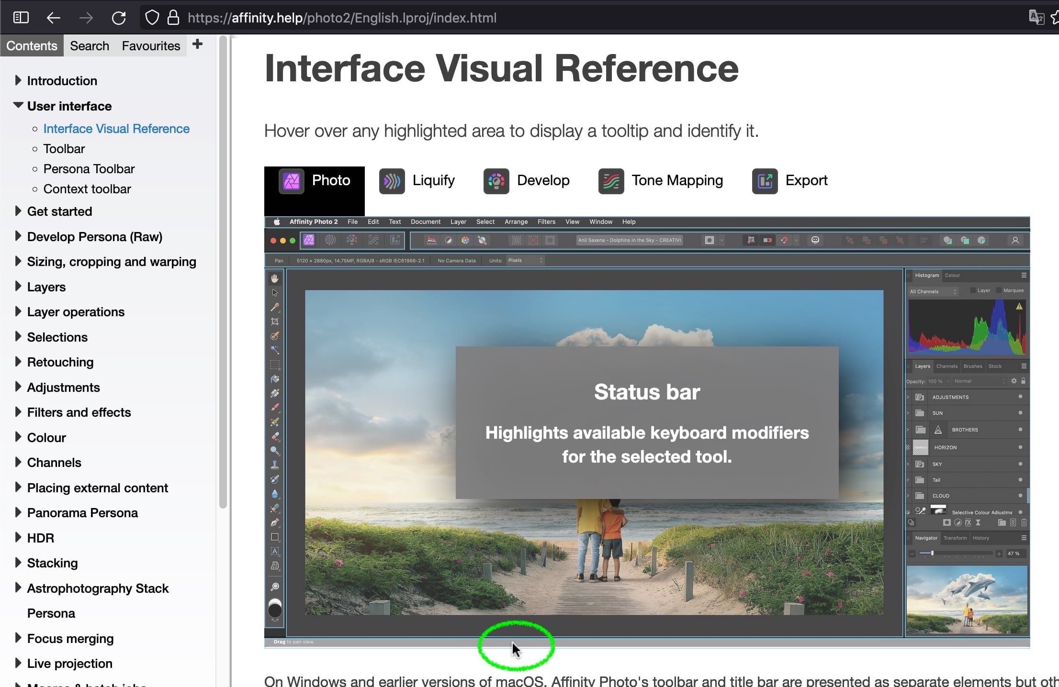Switch to Liquify Persona toolbar icon

pos(330,240)
